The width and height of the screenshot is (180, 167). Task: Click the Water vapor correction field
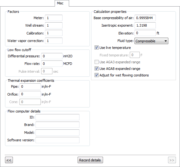pos(54,41)
